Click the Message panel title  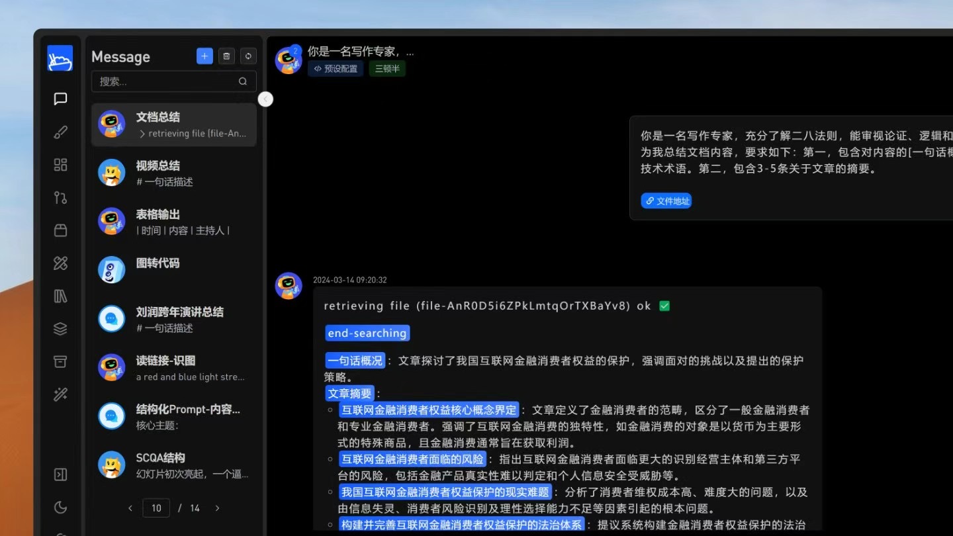[x=120, y=57]
